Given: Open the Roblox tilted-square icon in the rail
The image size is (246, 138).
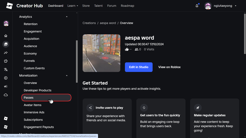Looking at the screenshot, I should pyautogui.click(x=6, y=118).
